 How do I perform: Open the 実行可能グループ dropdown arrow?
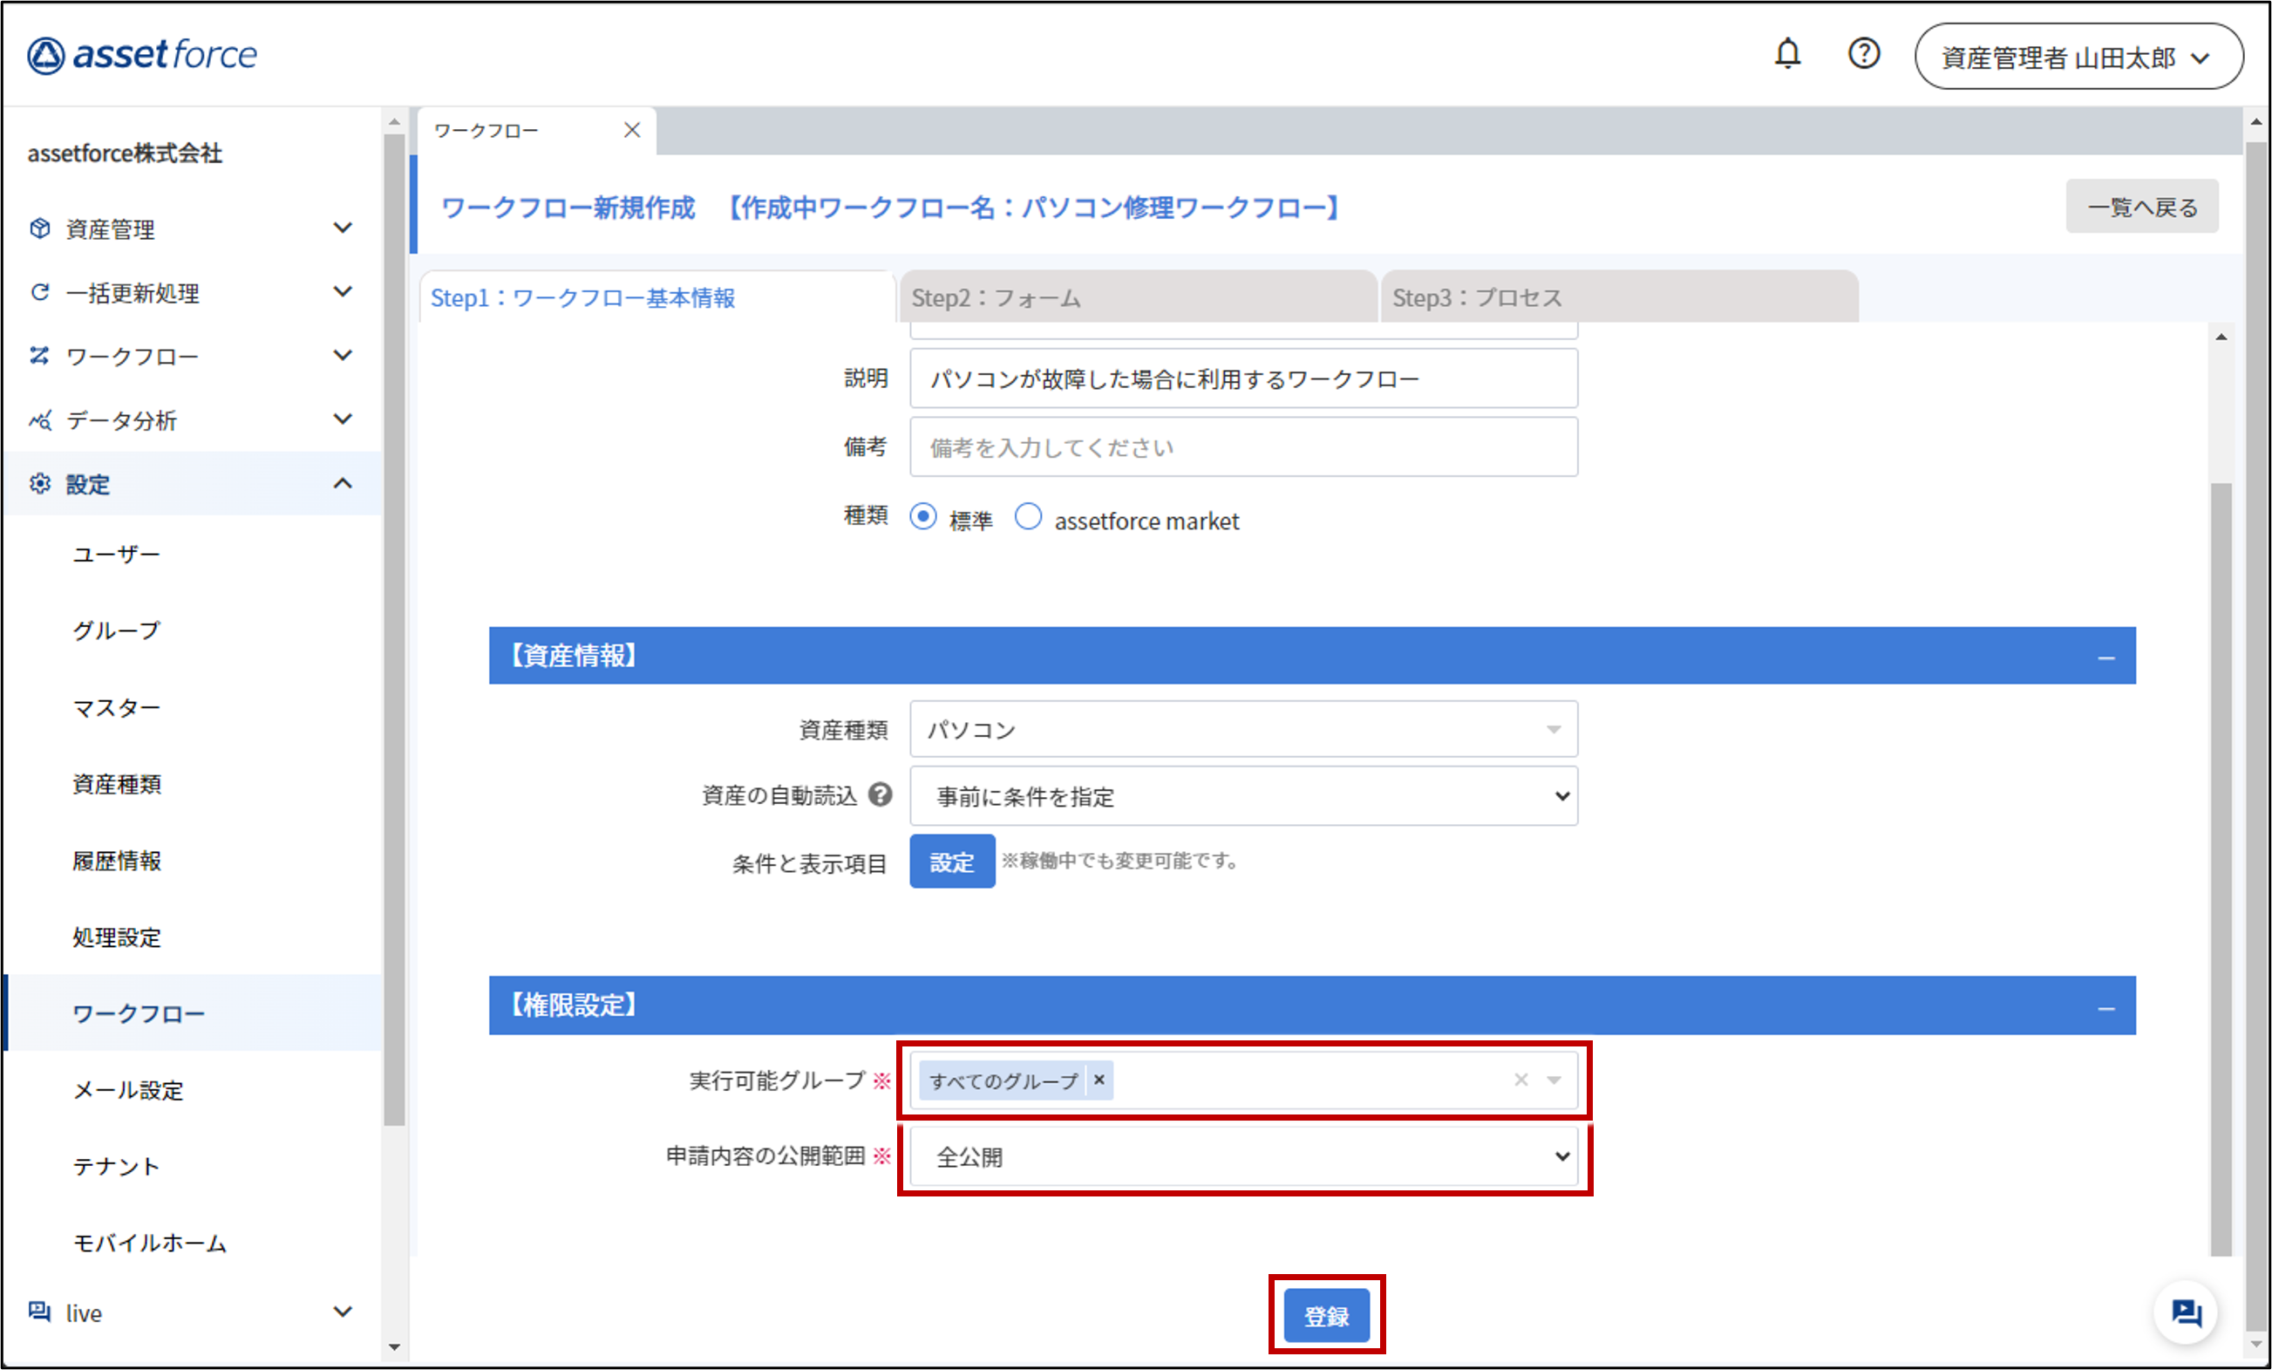1554,1080
